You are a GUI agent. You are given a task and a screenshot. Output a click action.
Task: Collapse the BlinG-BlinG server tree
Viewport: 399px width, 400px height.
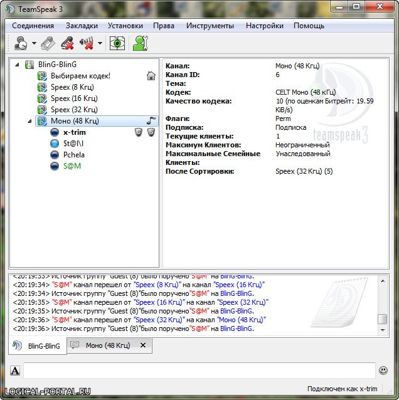click(18, 65)
